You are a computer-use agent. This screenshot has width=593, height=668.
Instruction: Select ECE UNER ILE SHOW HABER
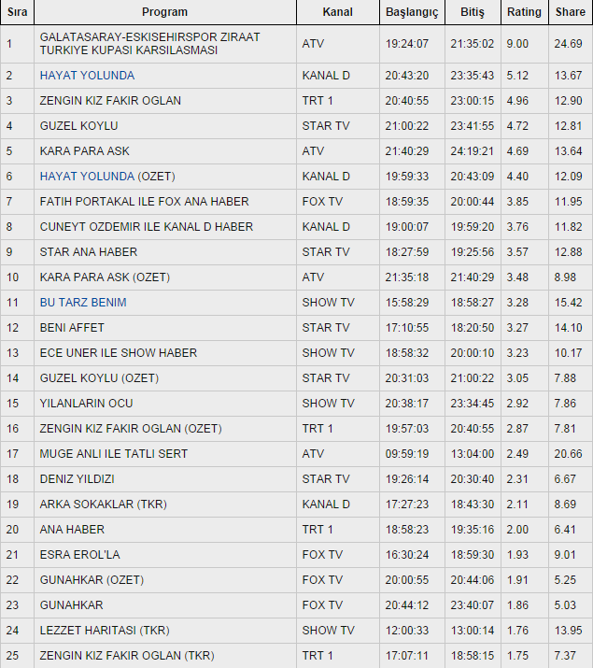165,353
